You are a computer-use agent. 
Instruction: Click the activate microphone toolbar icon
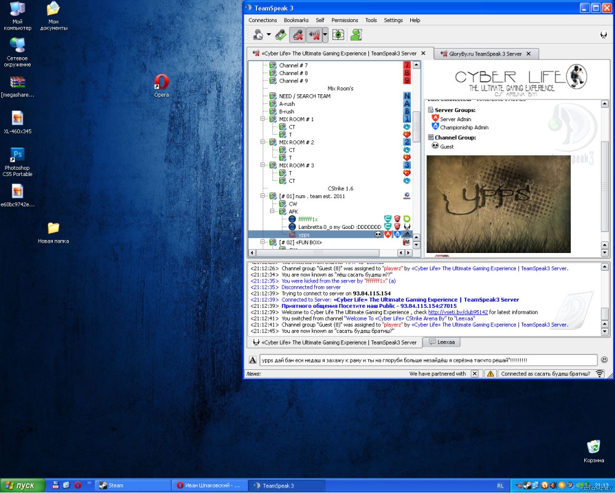[281, 35]
